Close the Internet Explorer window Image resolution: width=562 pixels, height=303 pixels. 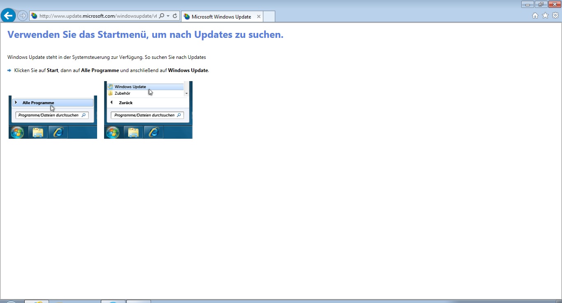click(555, 5)
